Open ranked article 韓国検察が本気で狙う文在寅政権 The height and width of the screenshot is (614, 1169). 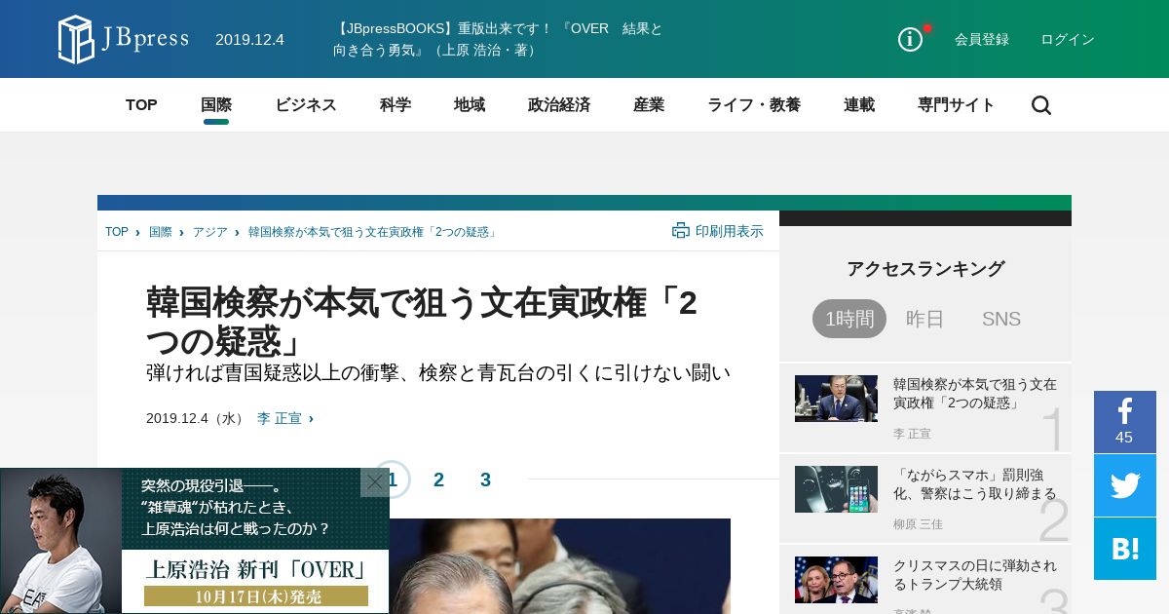coord(975,394)
